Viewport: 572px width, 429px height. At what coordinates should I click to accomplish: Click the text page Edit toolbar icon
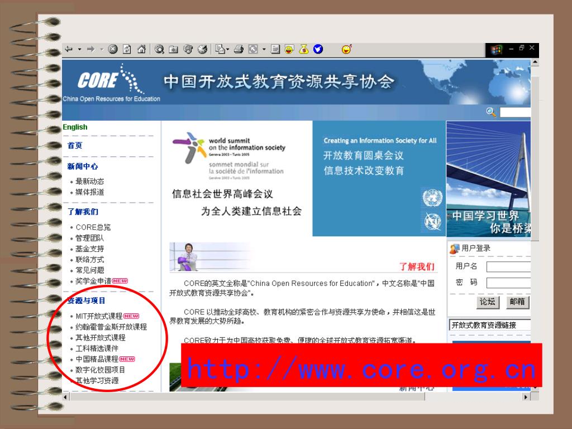point(275,49)
